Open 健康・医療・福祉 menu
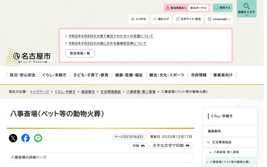 point(129,75)
